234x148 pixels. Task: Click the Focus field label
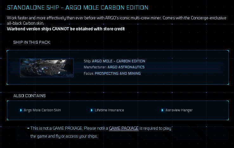coord(89,73)
